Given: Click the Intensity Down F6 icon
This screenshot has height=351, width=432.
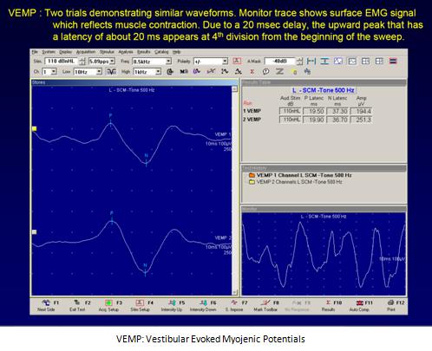Looking at the screenshot, I should (x=203, y=302).
